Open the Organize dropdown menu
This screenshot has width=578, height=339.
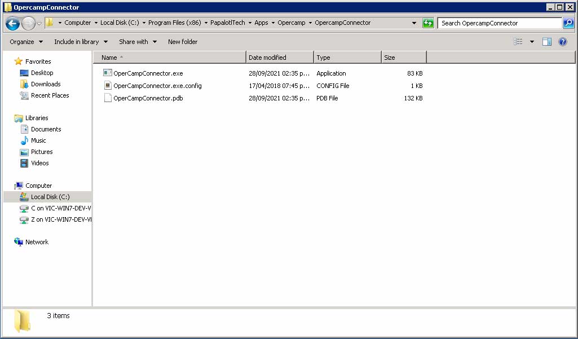(25, 41)
